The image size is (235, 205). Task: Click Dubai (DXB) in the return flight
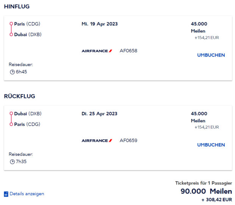(x=28, y=114)
